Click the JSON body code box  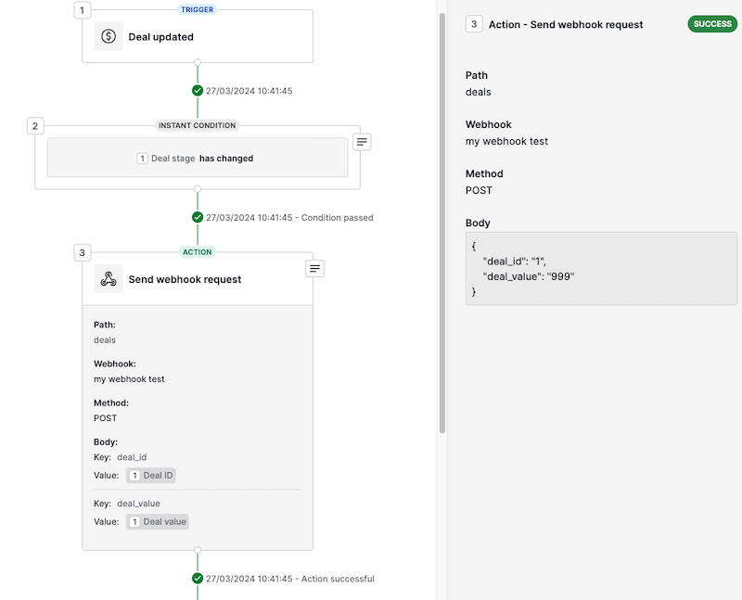click(x=601, y=268)
